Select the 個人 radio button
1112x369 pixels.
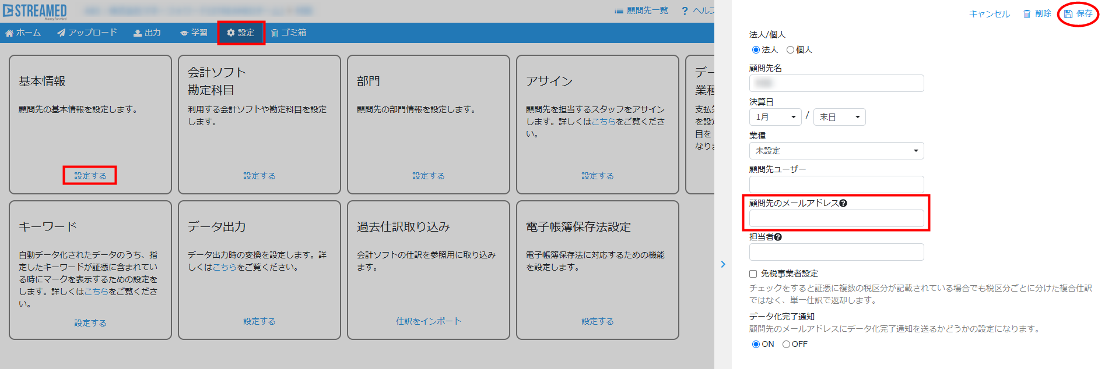pyautogui.click(x=790, y=50)
